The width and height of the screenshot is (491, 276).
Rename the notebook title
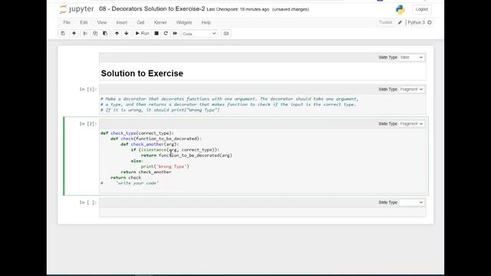pos(152,8)
